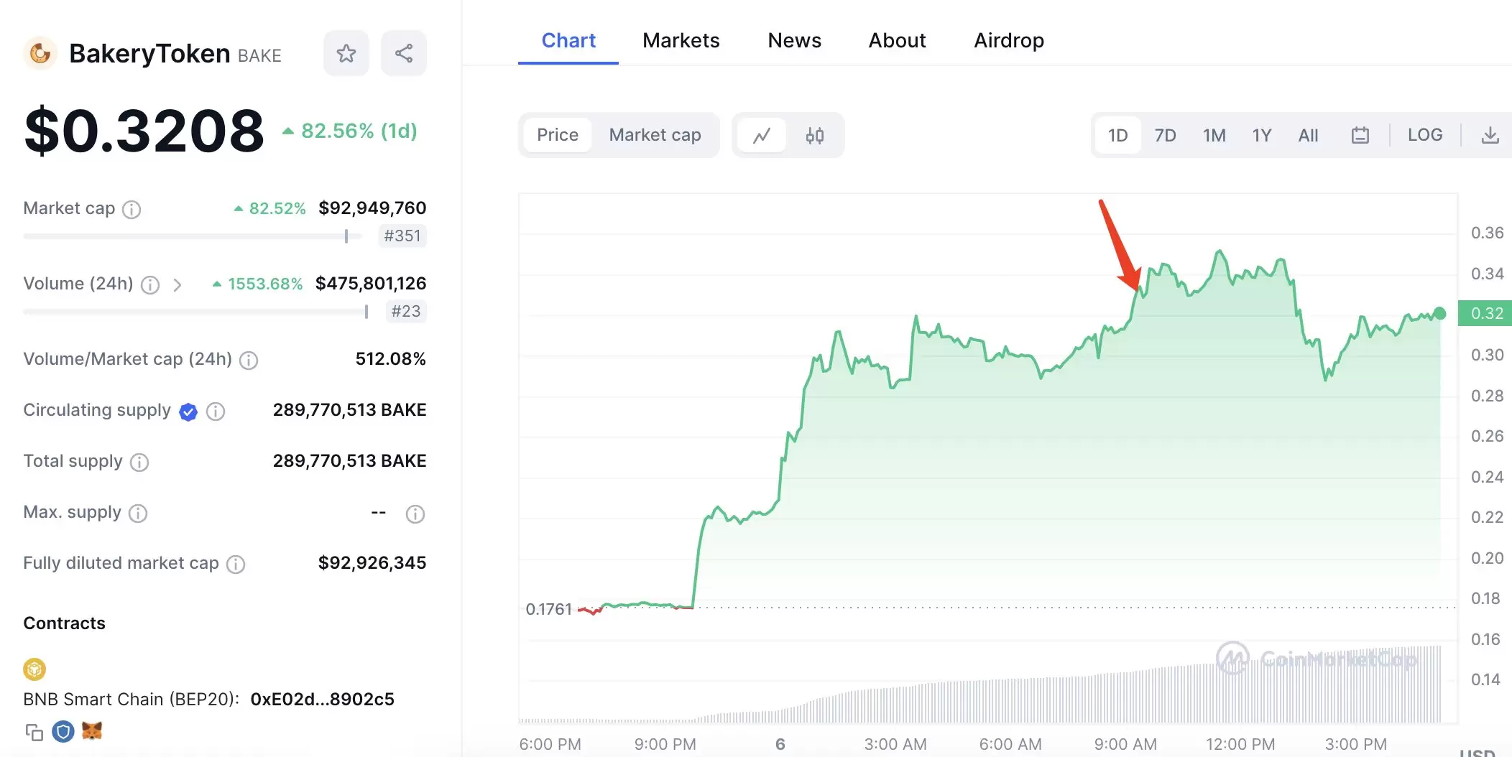Open the News tab link
Viewport: 1512px width, 757px height.
click(x=794, y=40)
